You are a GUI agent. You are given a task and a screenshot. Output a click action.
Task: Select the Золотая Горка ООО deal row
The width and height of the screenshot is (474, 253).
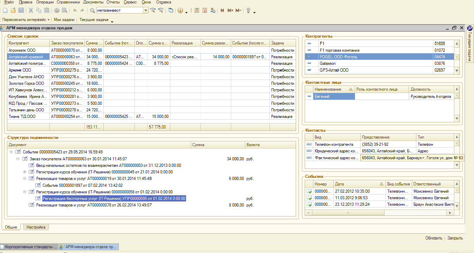[27, 83]
